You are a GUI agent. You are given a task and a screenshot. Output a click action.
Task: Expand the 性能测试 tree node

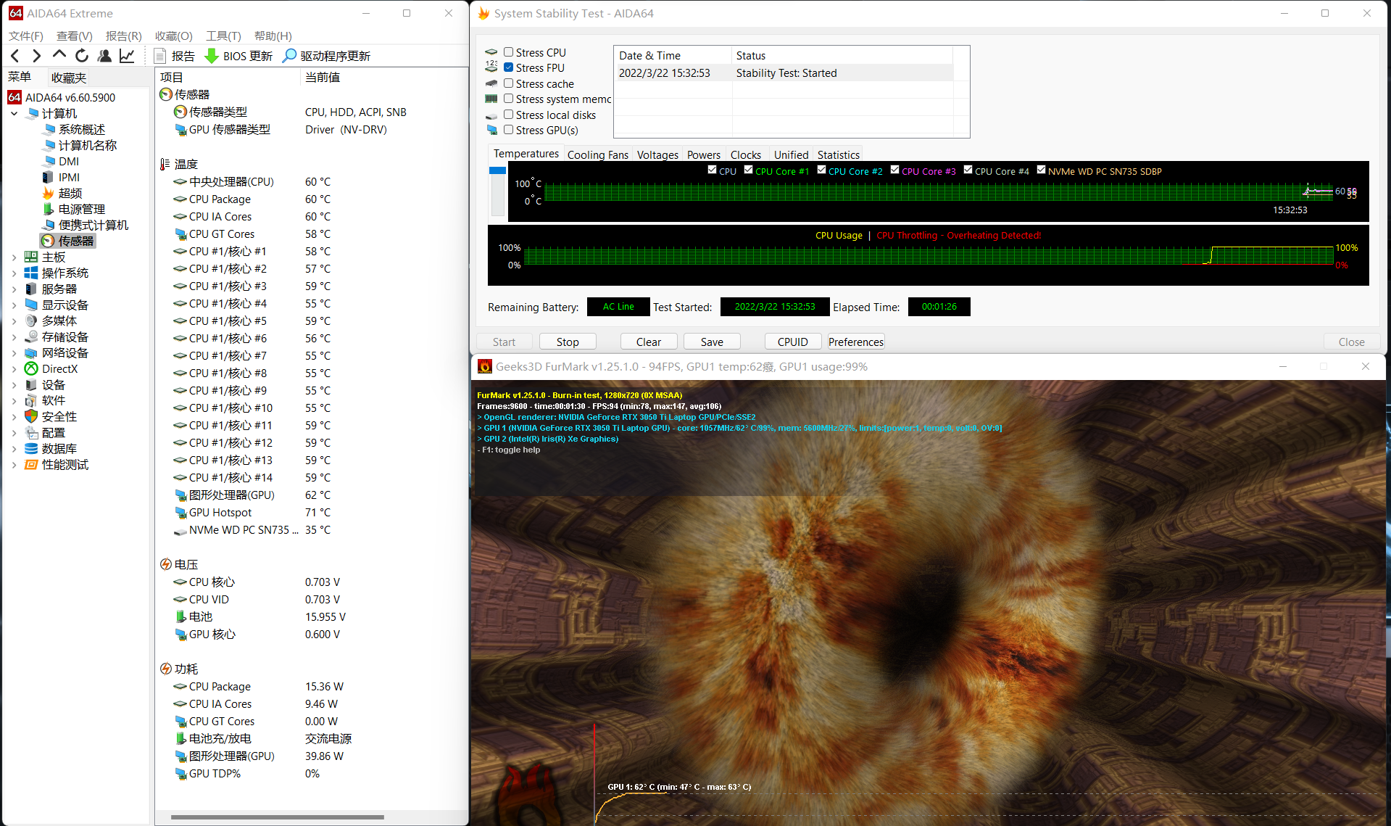[x=14, y=464]
